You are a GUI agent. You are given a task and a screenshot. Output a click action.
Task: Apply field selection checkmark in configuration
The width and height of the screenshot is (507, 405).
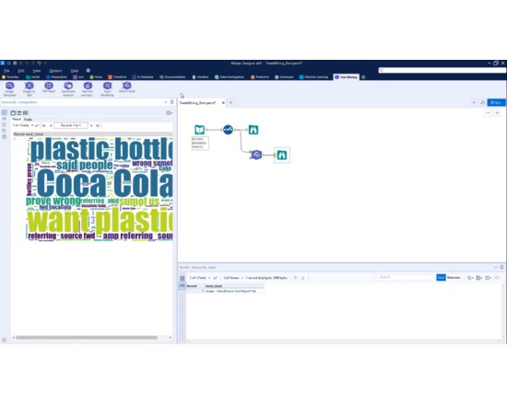tap(37, 125)
